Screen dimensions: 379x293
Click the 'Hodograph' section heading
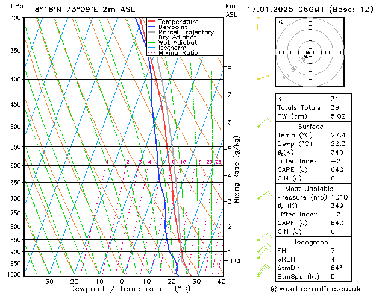(310, 242)
